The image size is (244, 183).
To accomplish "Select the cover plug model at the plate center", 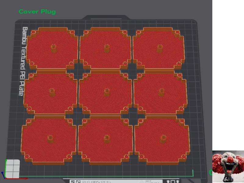I will pos(106,93).
